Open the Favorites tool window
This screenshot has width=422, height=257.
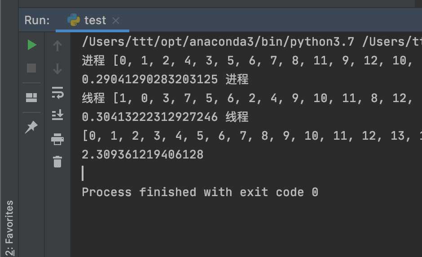point(9,228)
